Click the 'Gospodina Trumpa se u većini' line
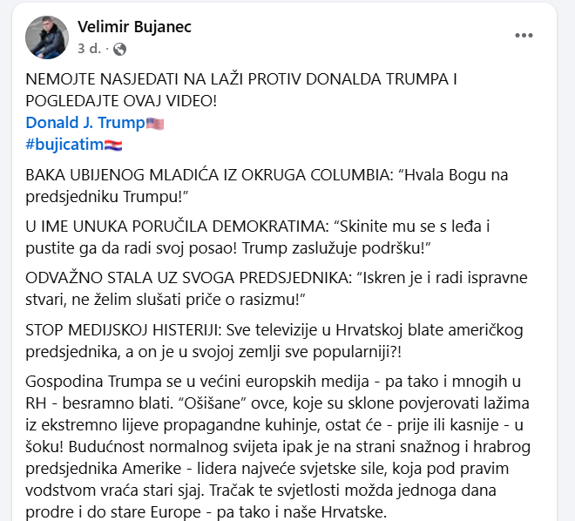Viewport: 575px width, 521px height. click(x=274, y=382)
